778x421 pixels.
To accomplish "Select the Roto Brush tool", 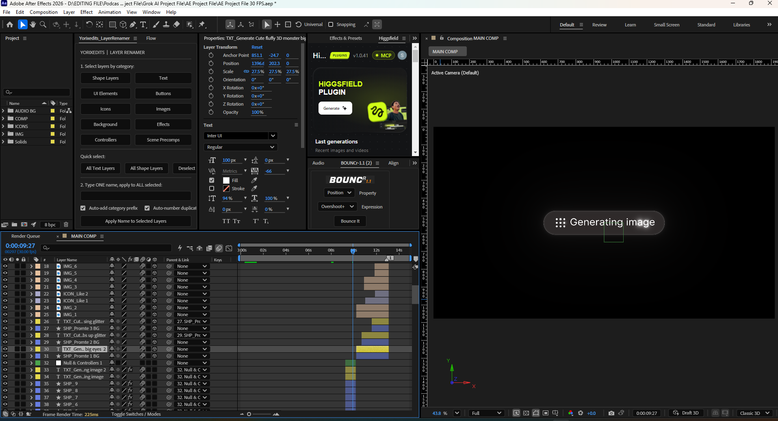I will 190,24.
